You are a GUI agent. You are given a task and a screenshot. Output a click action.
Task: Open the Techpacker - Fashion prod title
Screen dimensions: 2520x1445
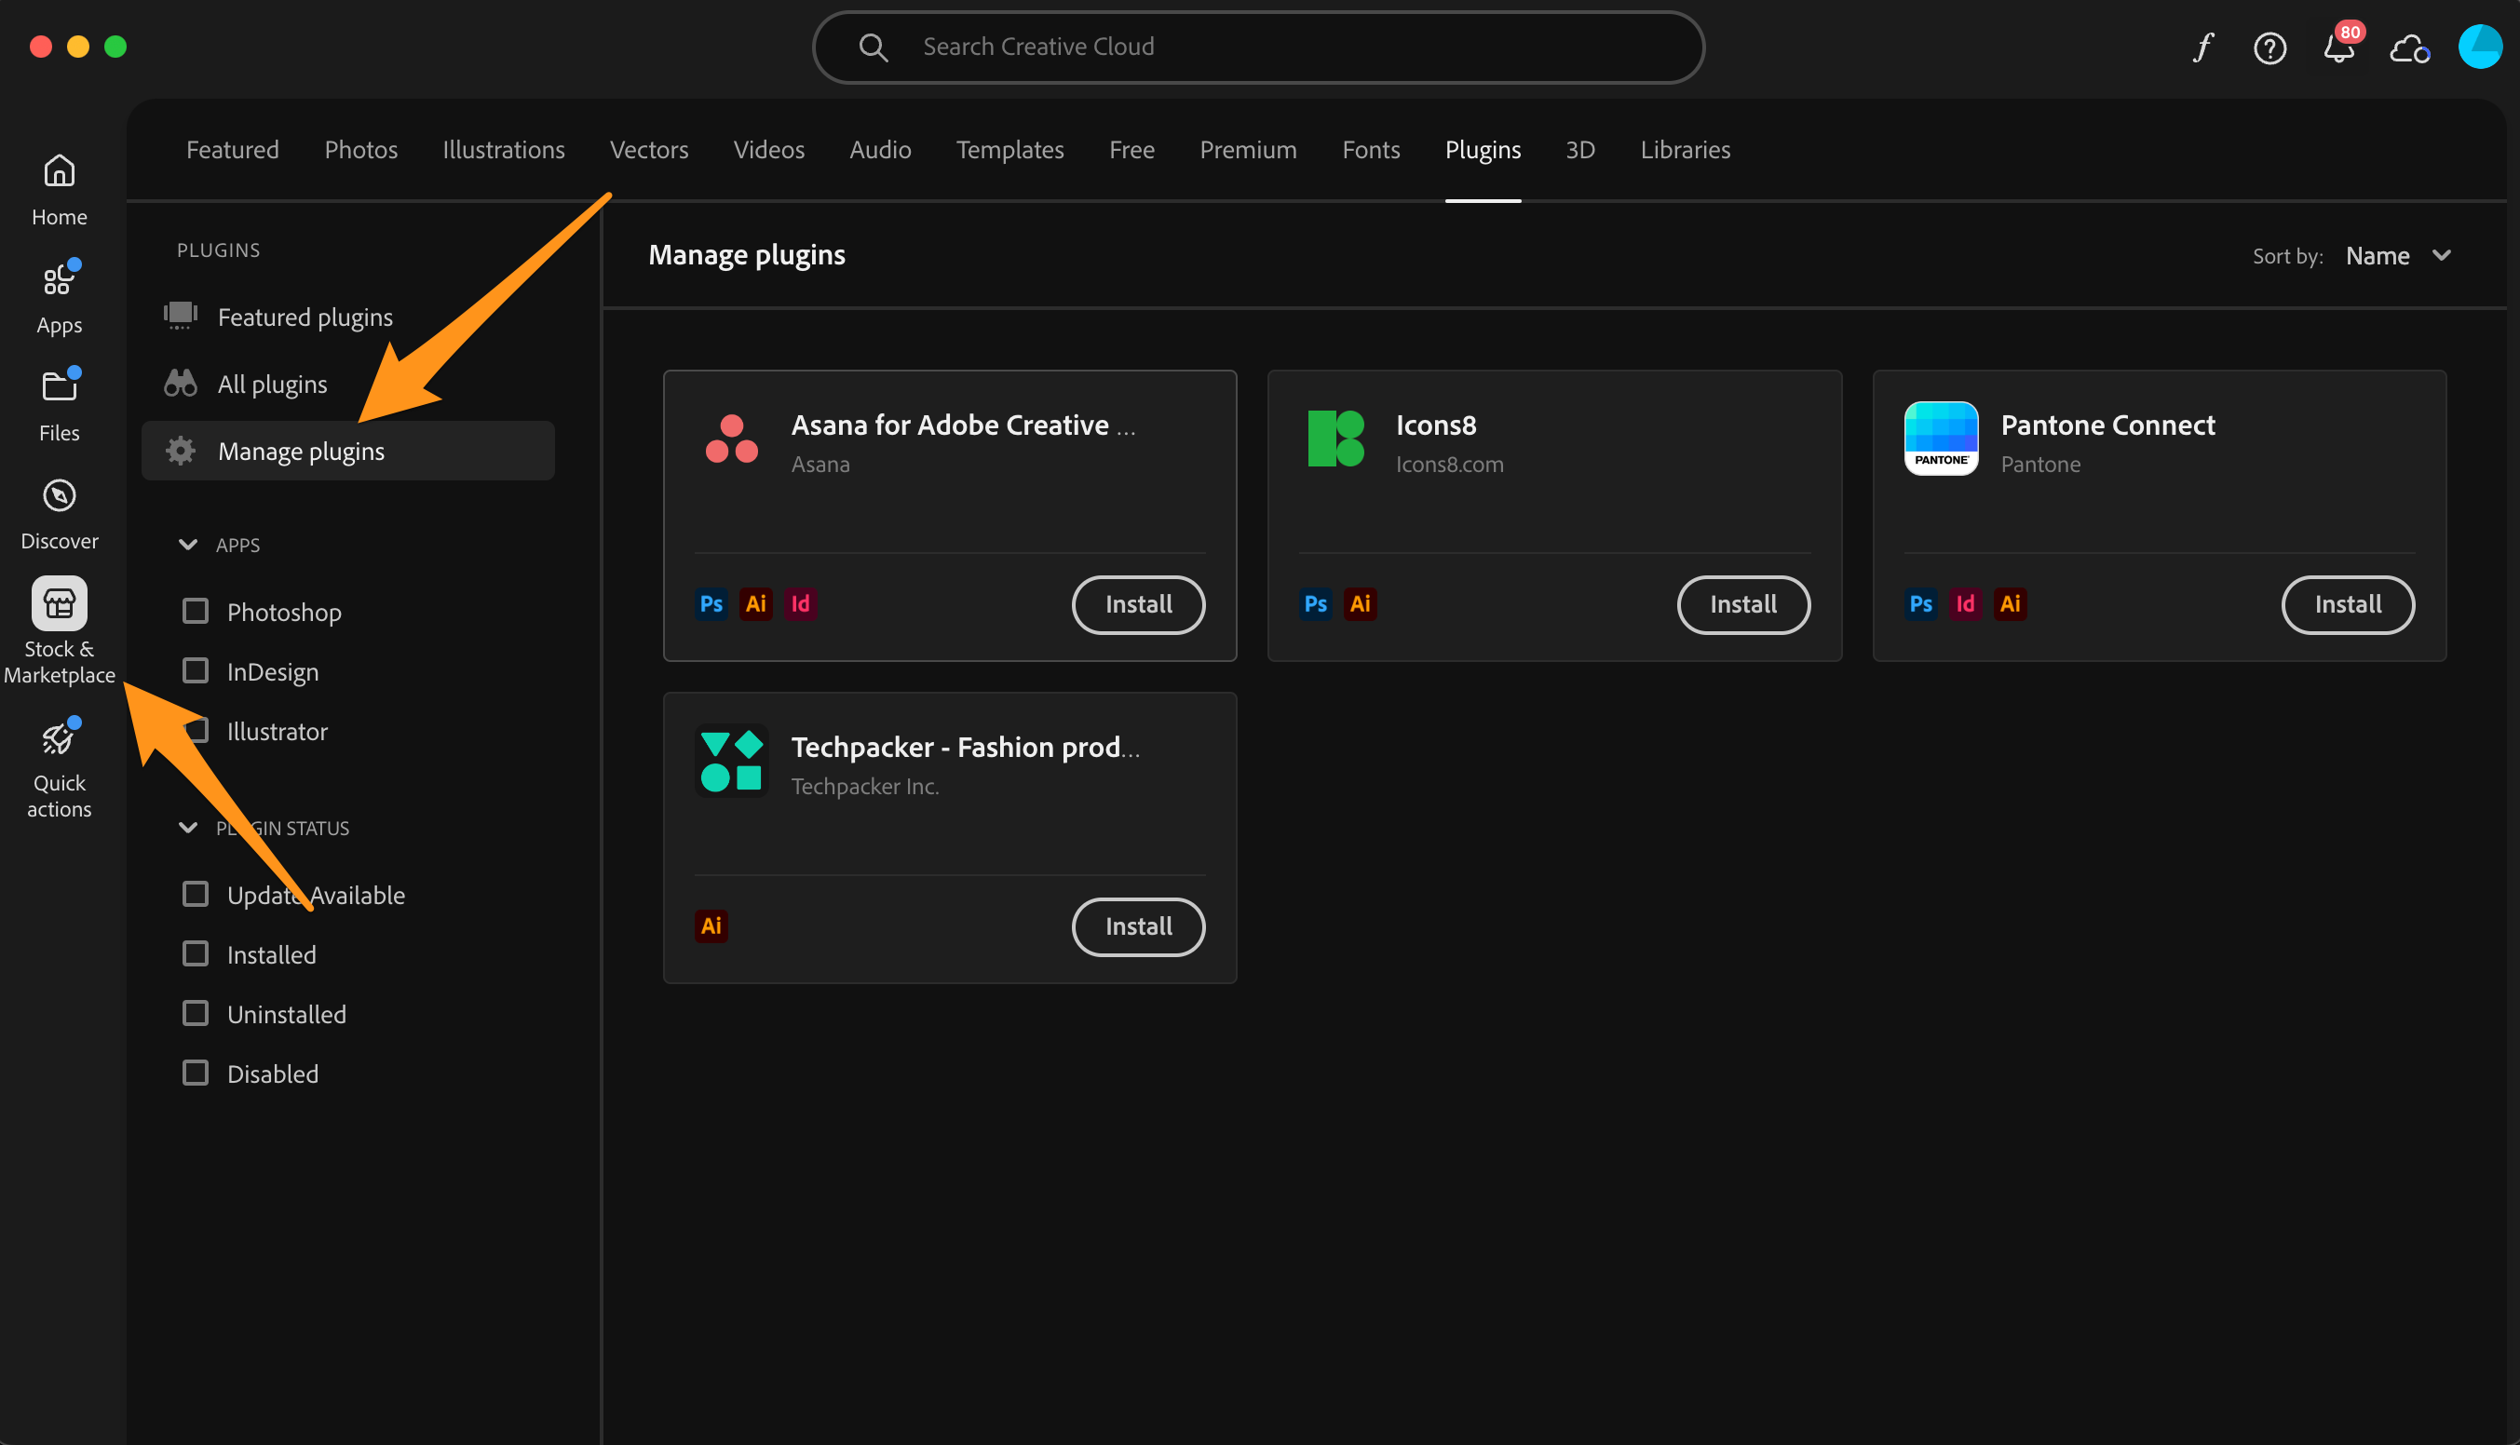[966, 747]
